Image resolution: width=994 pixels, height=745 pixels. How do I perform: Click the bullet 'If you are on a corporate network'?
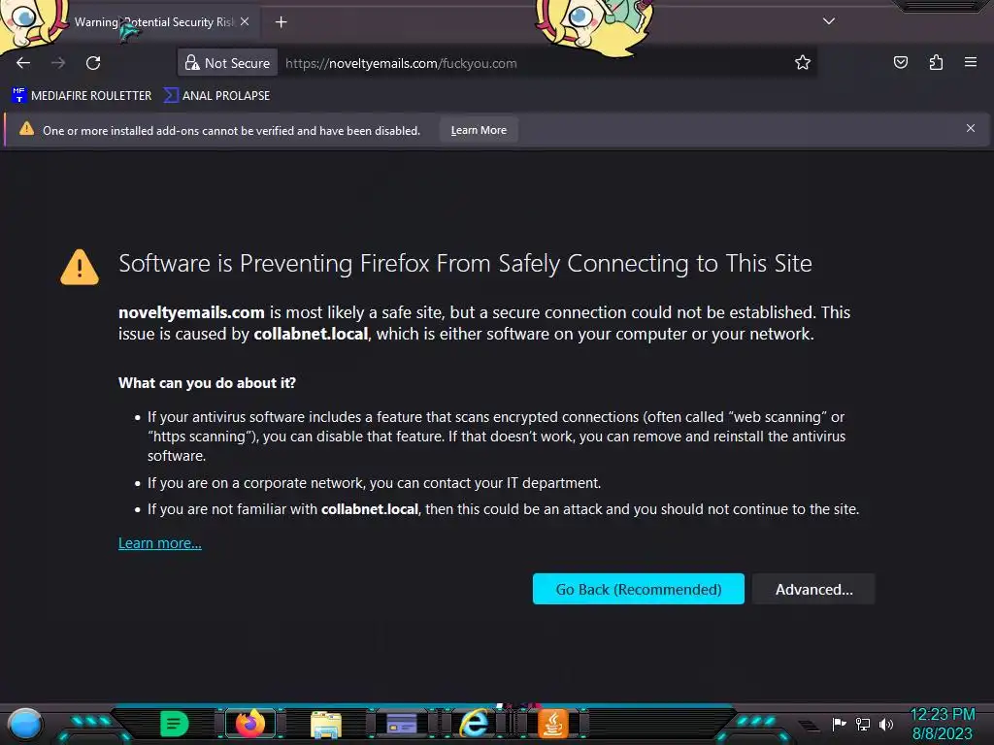point(374,483)
